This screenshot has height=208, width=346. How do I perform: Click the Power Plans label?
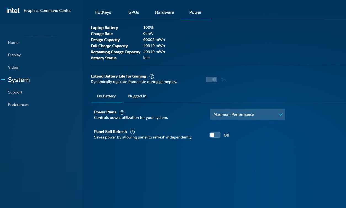(105, 112)
